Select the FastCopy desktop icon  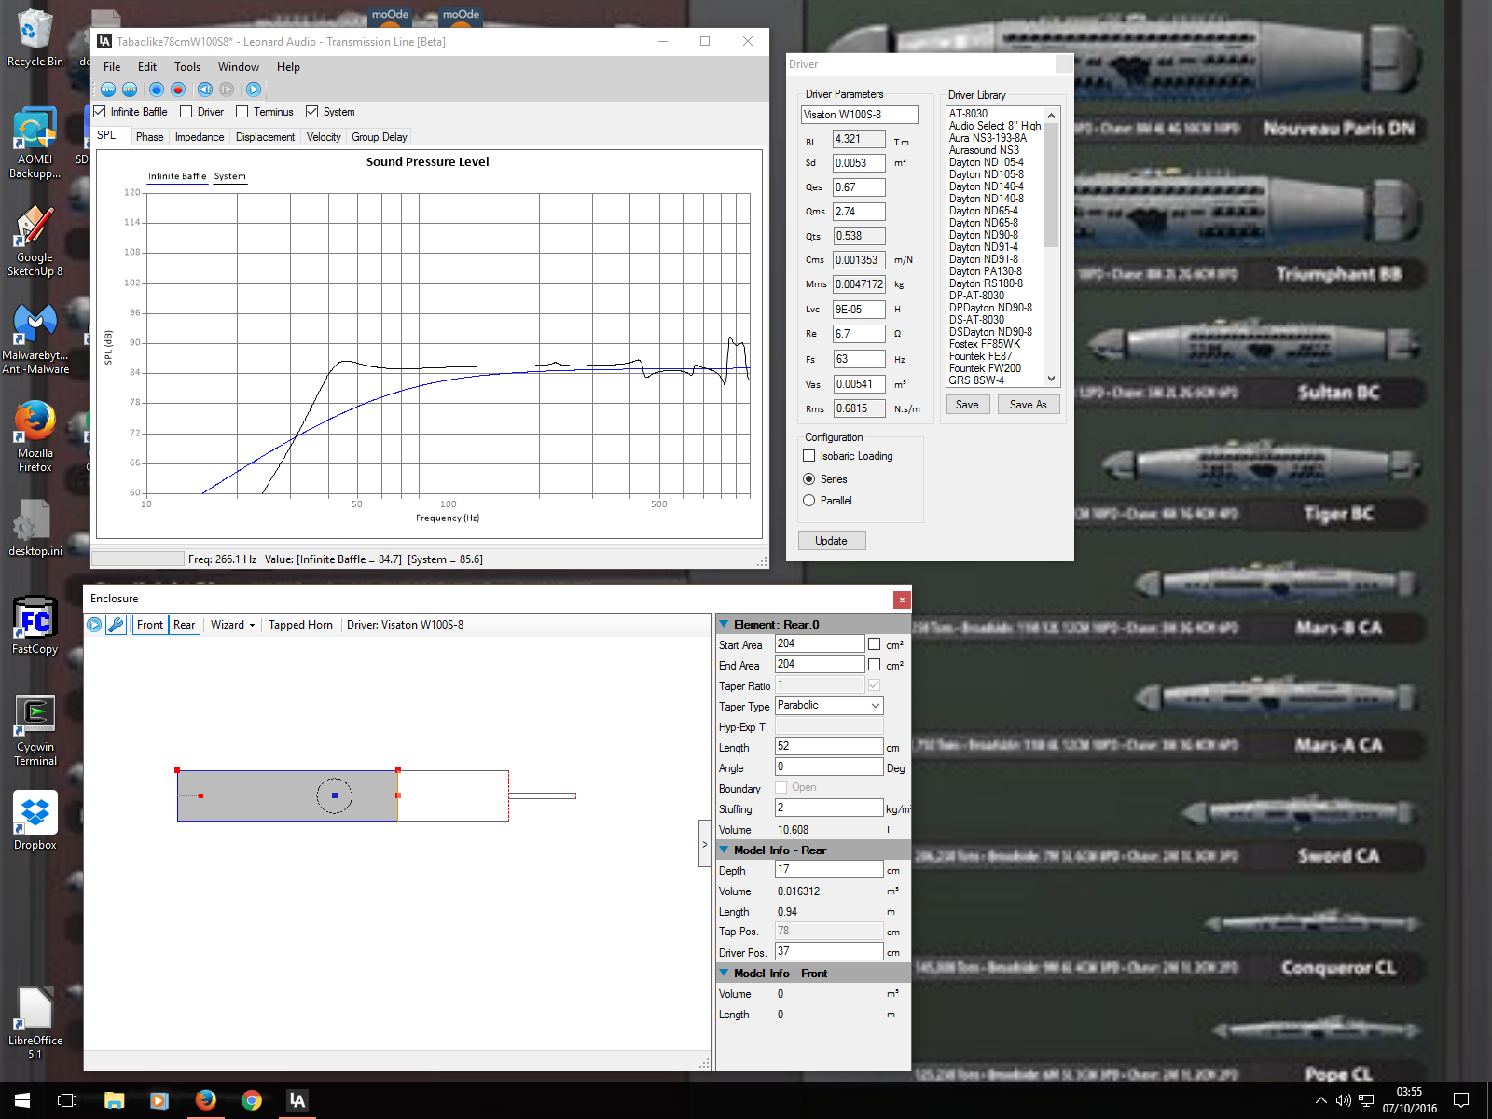tap(35, 626)
